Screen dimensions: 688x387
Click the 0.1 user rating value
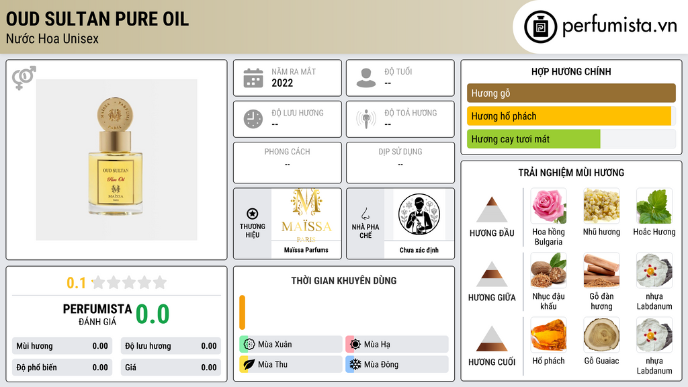tap(77, 283)
